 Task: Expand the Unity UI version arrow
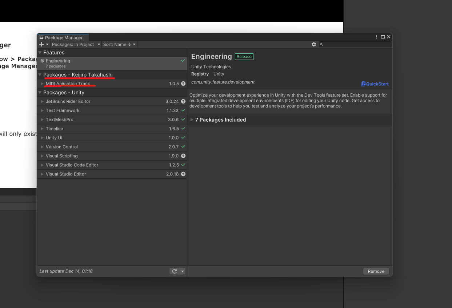pyautogui.click(x=42, y=138)
